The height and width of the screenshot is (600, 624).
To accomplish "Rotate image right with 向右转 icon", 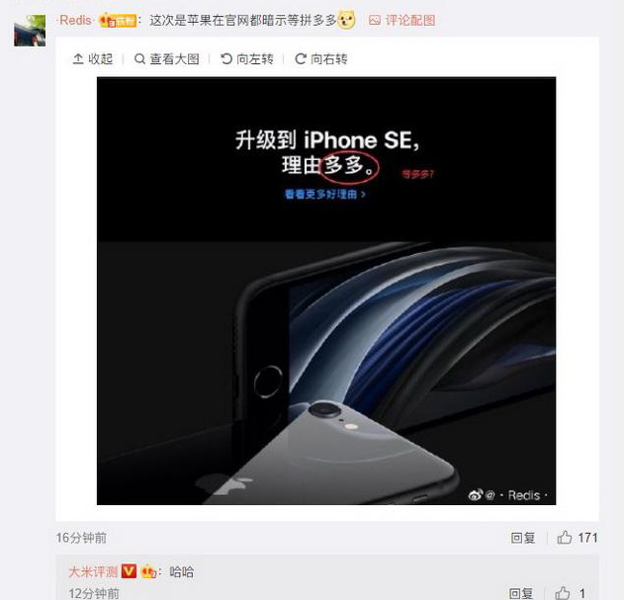I will [300, 59].
